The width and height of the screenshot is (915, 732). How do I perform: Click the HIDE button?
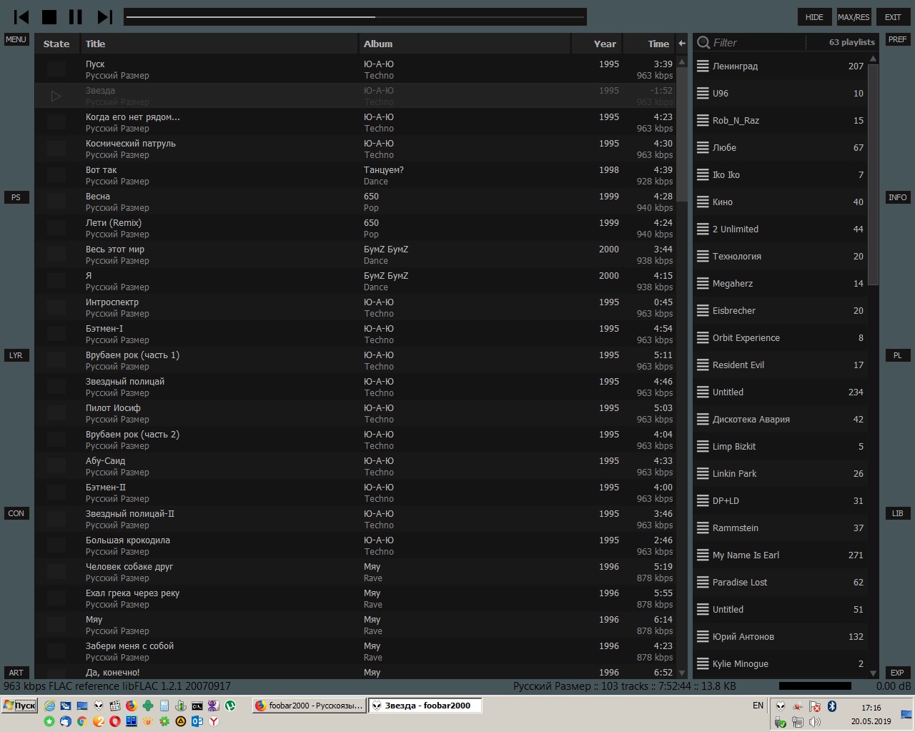[814, 17]
